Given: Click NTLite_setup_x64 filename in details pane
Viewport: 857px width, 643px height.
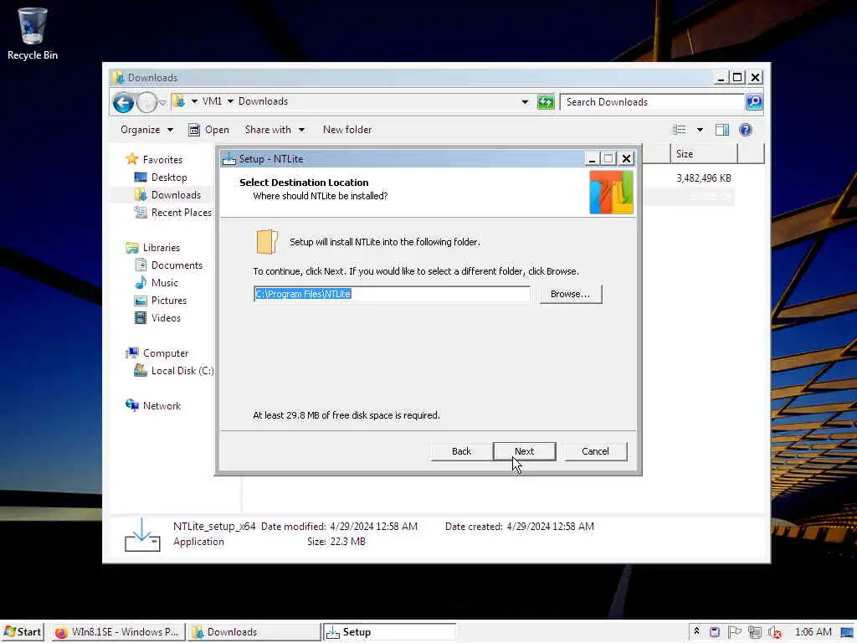Looking at the screenshot, I should click(x=214, y=527).
